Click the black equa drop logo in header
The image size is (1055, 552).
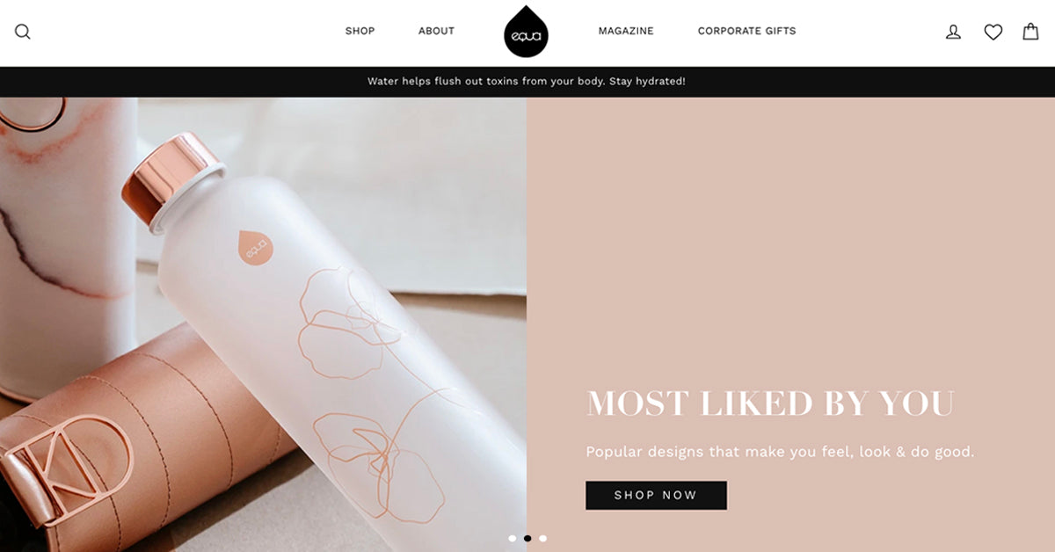526,32
